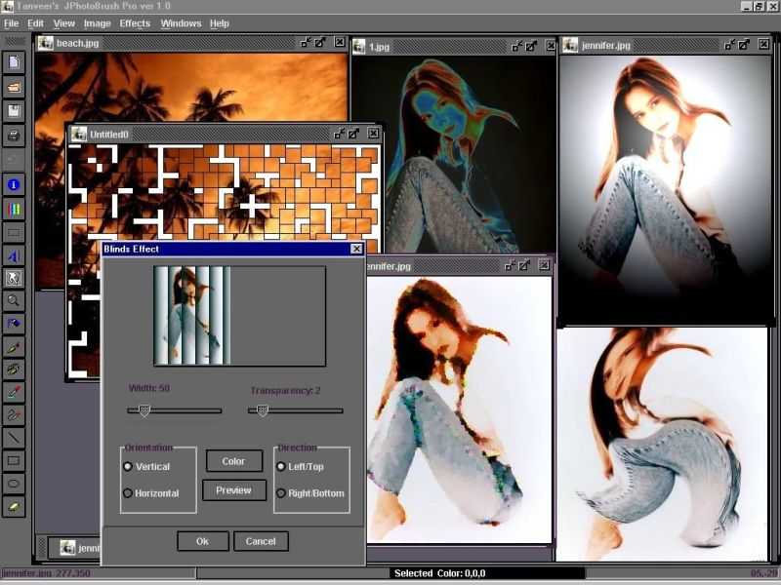
Task: Click the blinds preview thumbnail
Action: (192, 315)
